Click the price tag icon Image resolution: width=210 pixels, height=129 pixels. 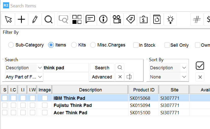[130, 20]
